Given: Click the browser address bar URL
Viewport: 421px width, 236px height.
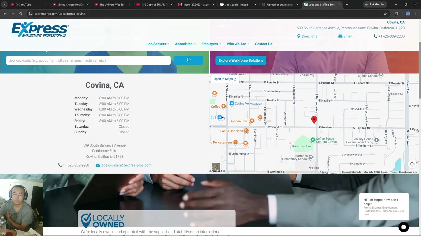Looking at the screenshot, I should pos(60,14).
